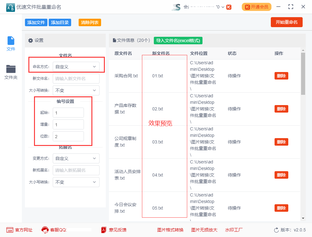Viewport: 312px width, 237px height.
Task: Click the file list scrollbar thumb
Action: click(303, 74)
